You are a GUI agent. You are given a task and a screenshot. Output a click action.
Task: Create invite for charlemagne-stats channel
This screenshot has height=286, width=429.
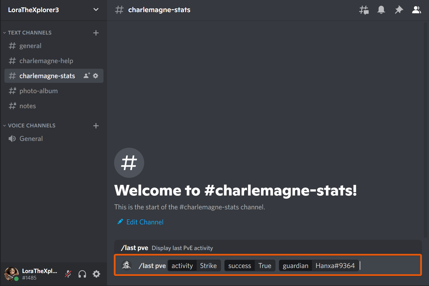click(87, 75)
